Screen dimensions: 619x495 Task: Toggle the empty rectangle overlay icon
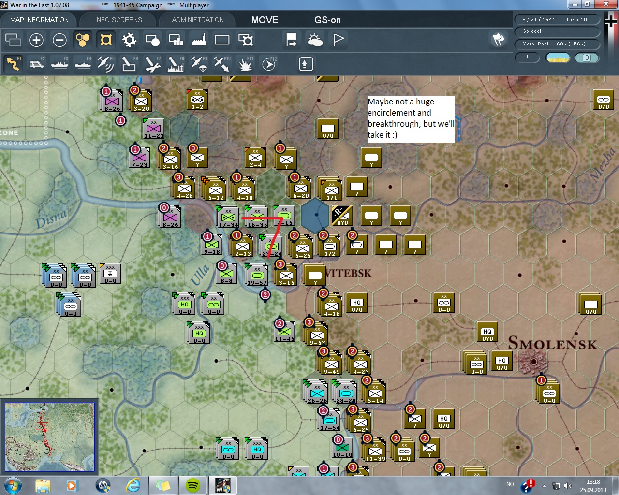click(x=222, y=40)
